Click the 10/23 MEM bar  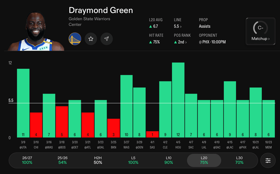pos(269,119)
